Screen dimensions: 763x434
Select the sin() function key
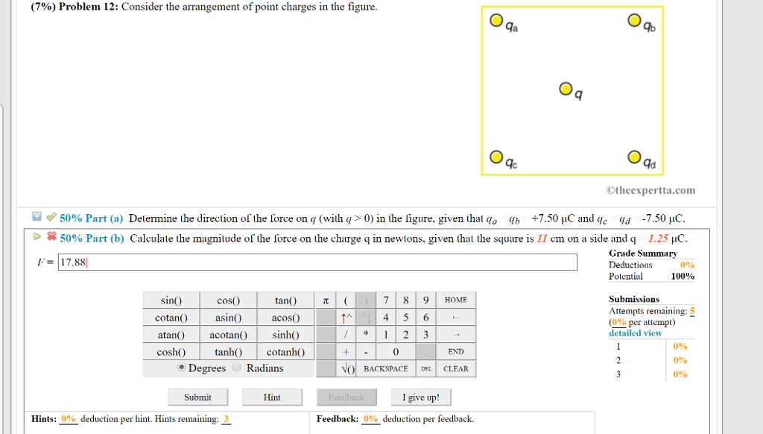(171, 300)
